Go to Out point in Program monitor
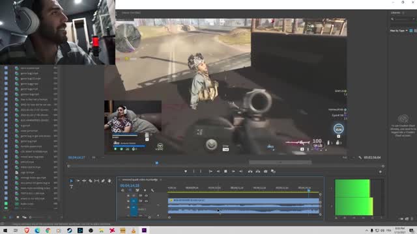This screenshot has width=417, height=234. click(240, 172)
